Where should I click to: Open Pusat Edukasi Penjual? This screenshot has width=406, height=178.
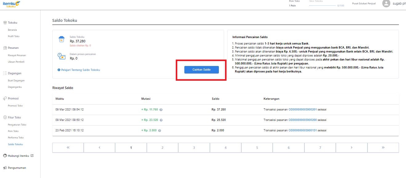click(364, 4)
